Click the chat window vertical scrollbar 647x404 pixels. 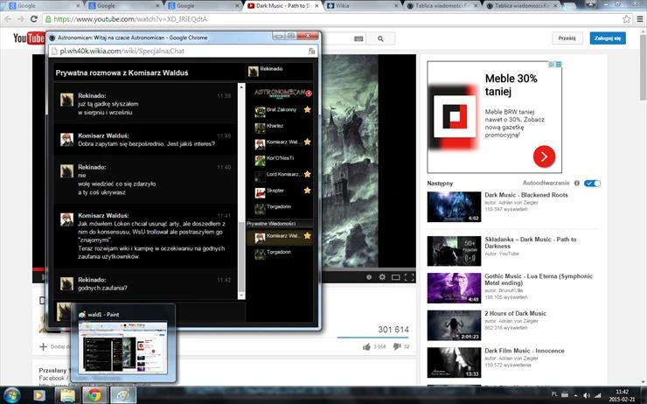coord(241,191)
